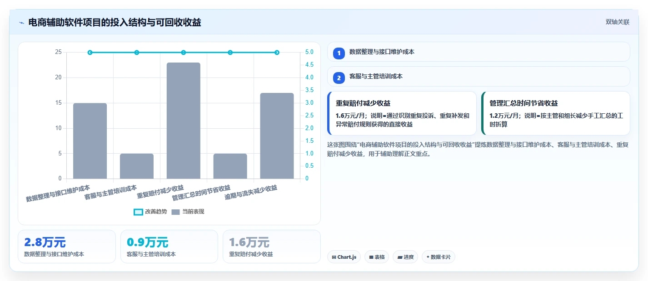Screen dimensions: 648x281
Task: Click the right axis value 2.5
Action: tap(309, 116)
